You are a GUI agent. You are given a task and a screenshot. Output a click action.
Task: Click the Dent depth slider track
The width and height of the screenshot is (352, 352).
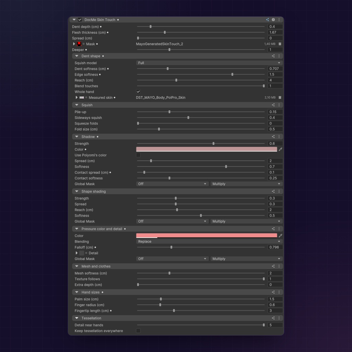point(201,27)
